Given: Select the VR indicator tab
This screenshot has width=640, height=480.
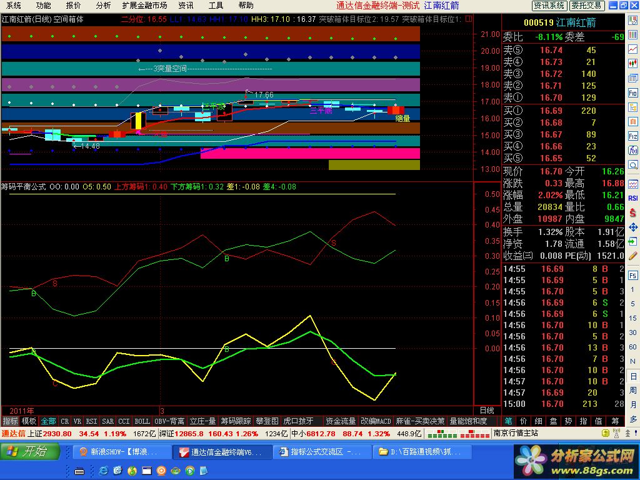Looking at the screenshot, I should coord(77,421).
